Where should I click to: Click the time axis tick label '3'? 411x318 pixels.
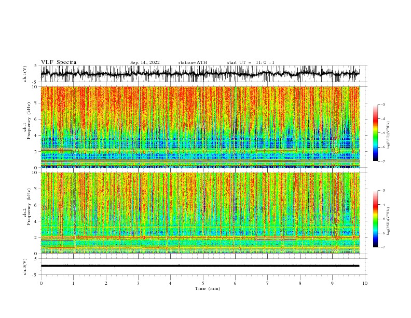point(138,283)
